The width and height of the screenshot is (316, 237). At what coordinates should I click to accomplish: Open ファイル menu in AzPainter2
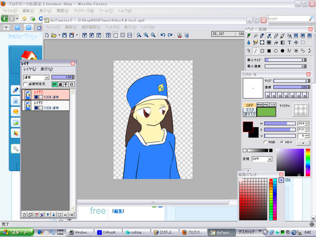click(53, 27)
